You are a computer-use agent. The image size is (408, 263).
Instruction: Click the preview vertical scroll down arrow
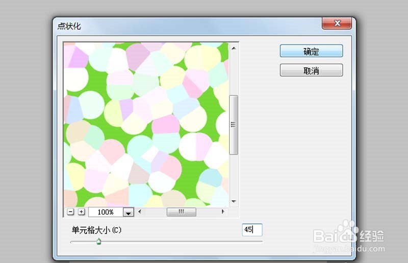(x=234, y=201)
